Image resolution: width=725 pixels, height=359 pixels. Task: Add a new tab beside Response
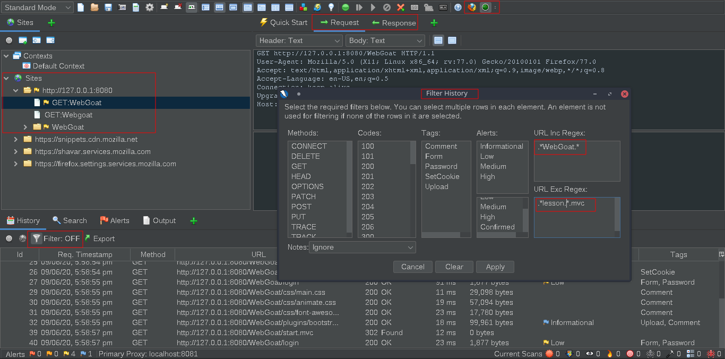pyautogui.click(x=434, y=23)
